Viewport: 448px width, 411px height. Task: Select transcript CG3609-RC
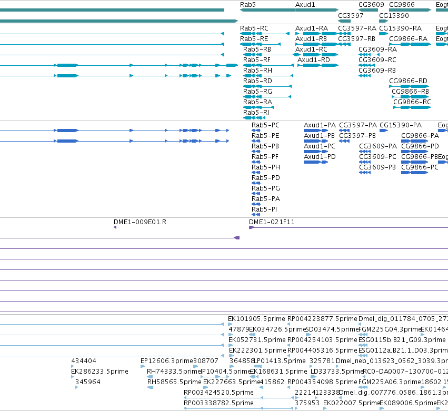coord(377,60)
